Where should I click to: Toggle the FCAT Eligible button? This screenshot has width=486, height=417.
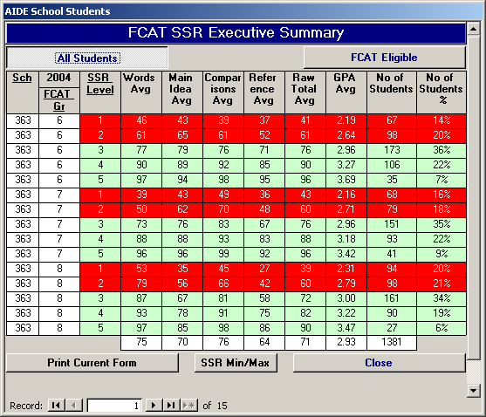(384, 58)
